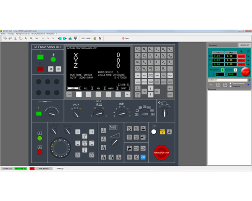This screenshot has width=252, height=201.
Task: Click the program name input field
Action: point(228,80)
